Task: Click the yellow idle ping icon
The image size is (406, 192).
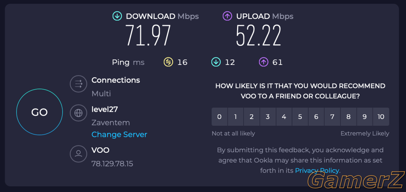Action: [168, 62]
